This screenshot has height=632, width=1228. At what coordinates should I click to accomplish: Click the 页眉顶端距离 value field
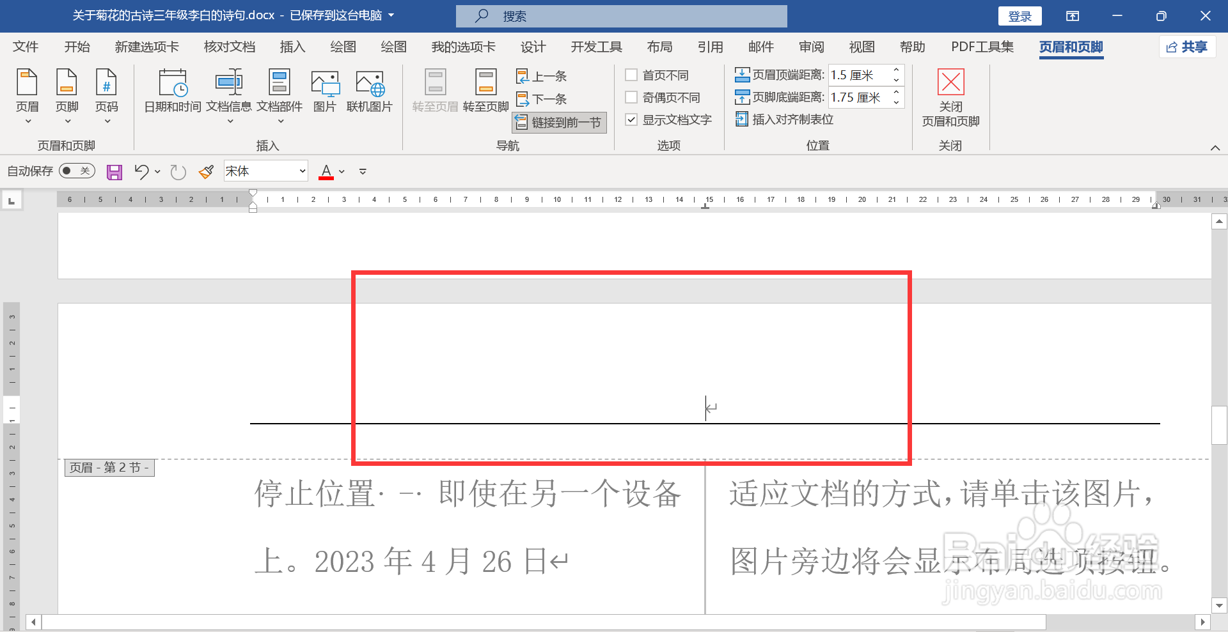point(858,75)
